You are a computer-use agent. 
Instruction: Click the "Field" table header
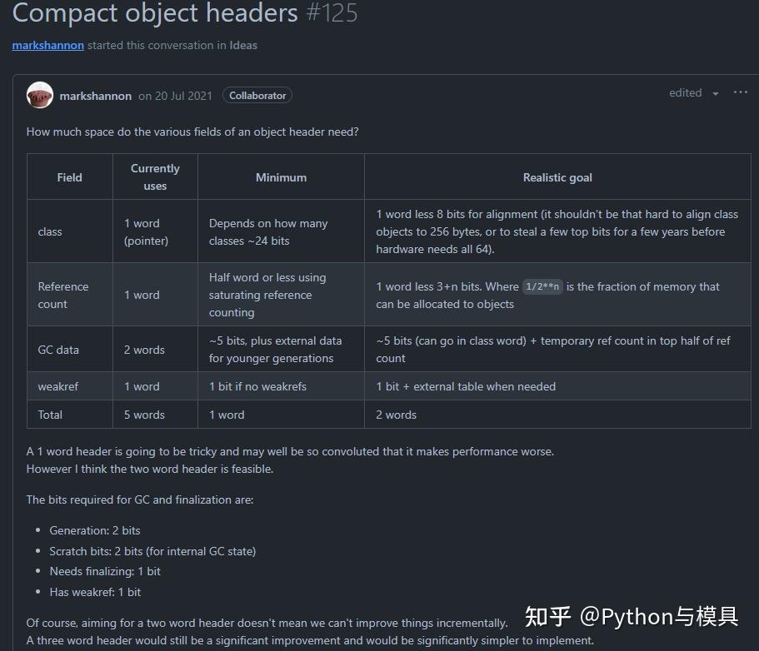coord(69,176)
